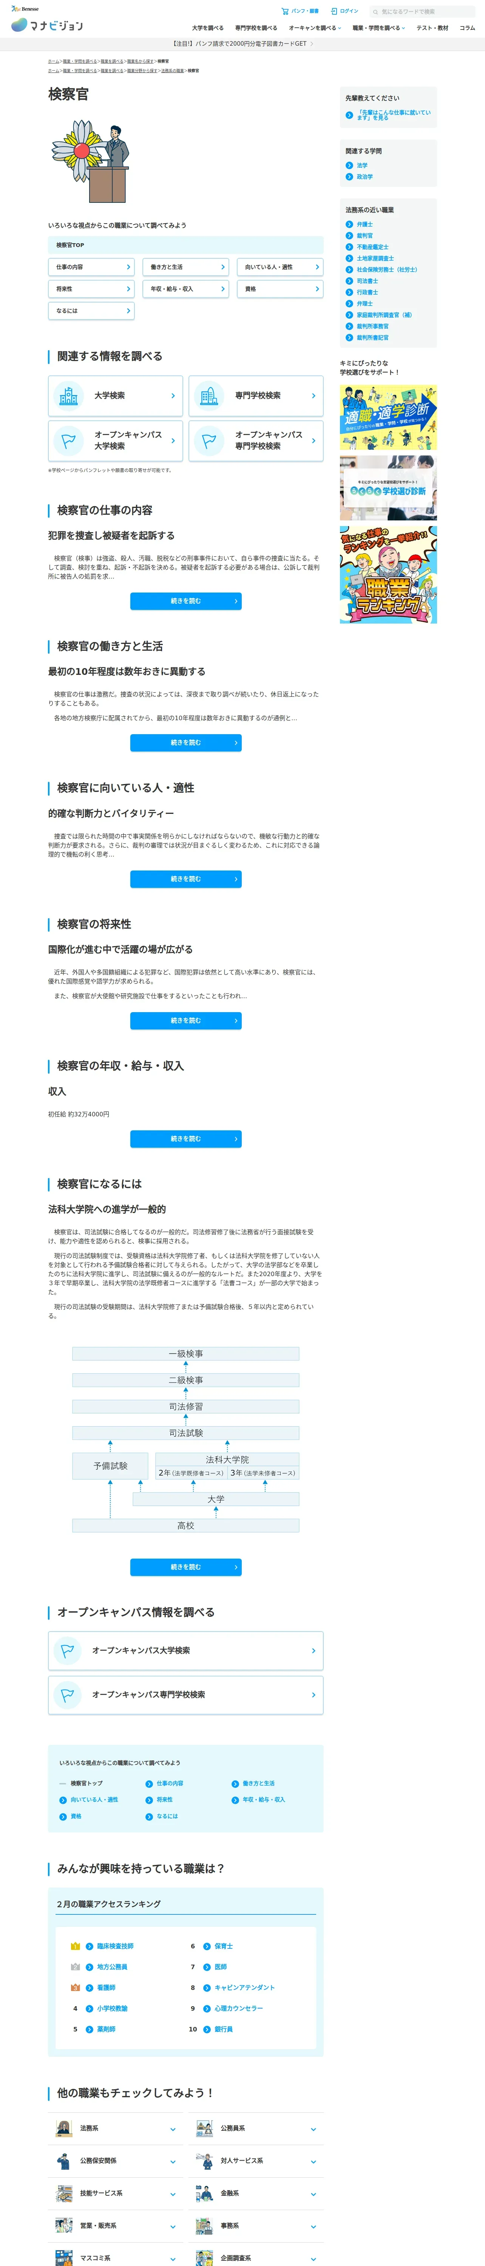Click the arrow circle icon beside 法学

[x=349, y=165]
